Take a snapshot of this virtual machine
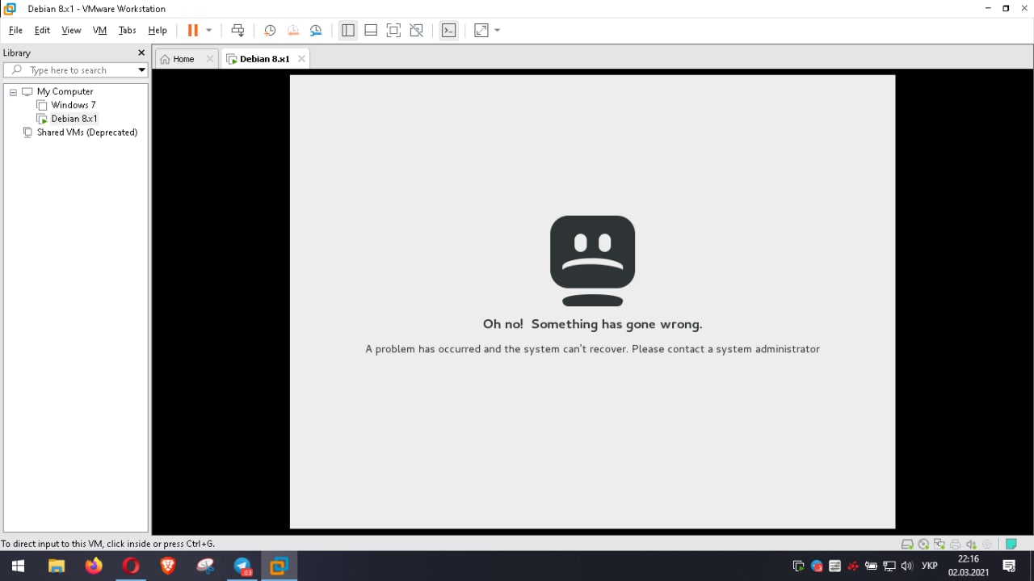 coord(270,30)
